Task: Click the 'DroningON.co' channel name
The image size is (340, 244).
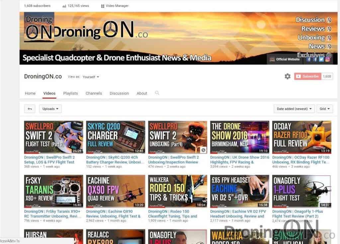Action: [x=43, y=77]
